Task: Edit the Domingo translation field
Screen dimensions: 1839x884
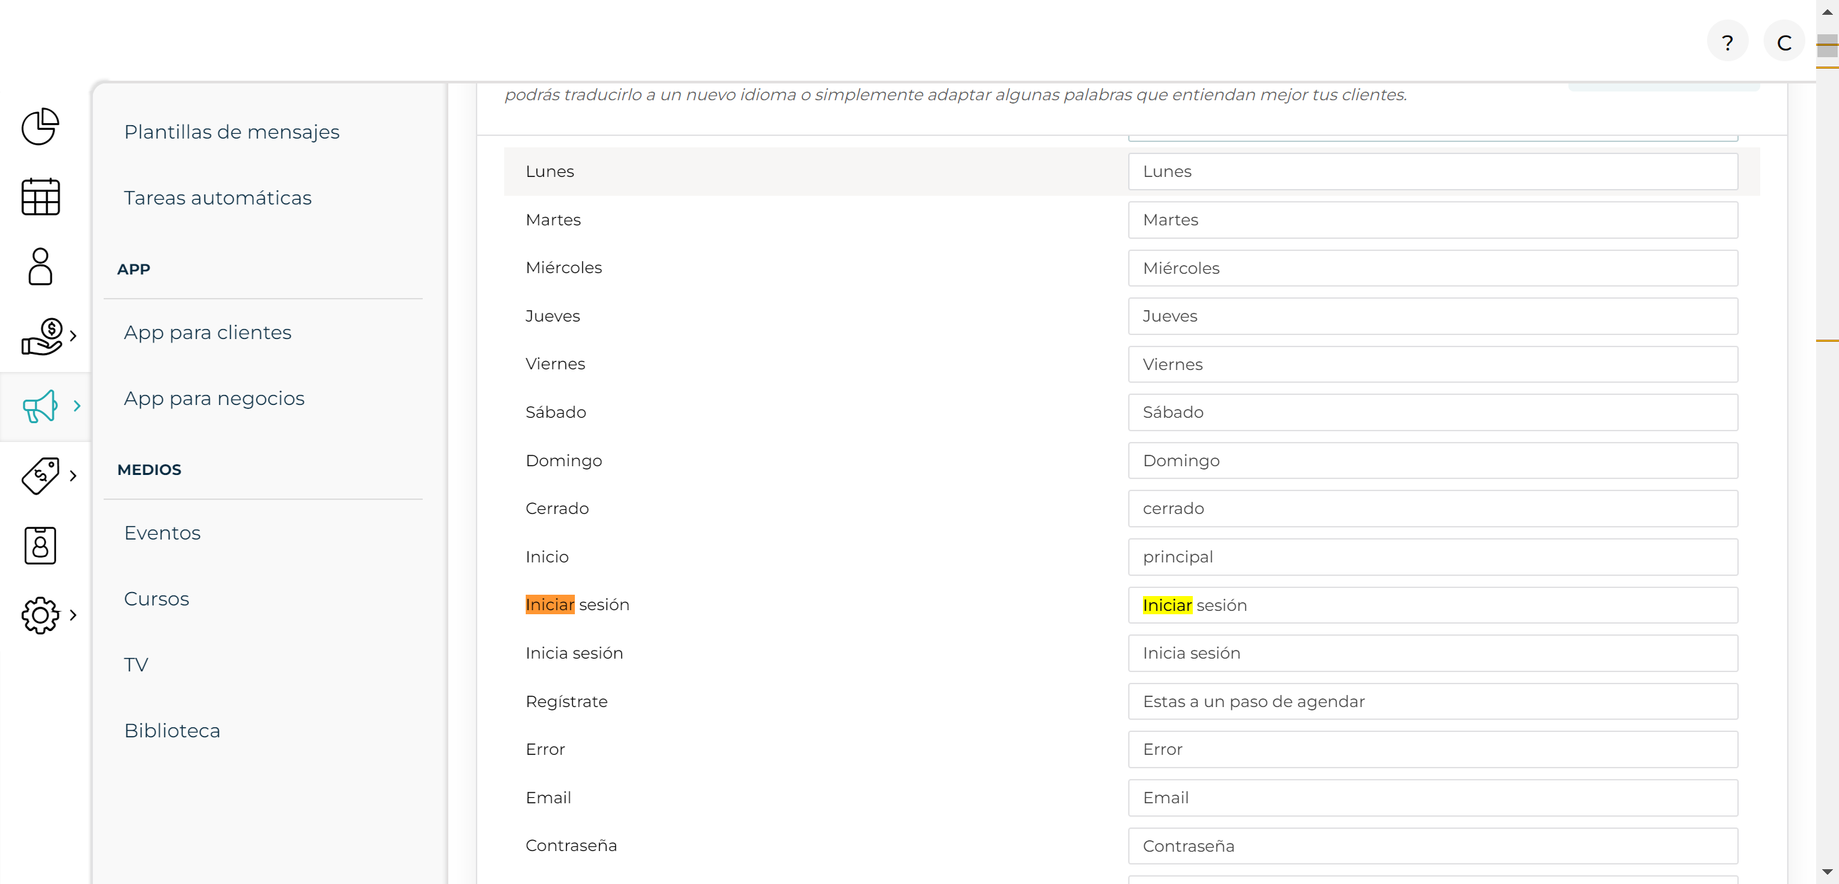Action: point(1433,461)
